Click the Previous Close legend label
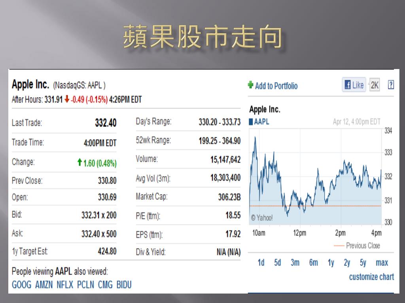405x303 pixels. click(363, 245)
